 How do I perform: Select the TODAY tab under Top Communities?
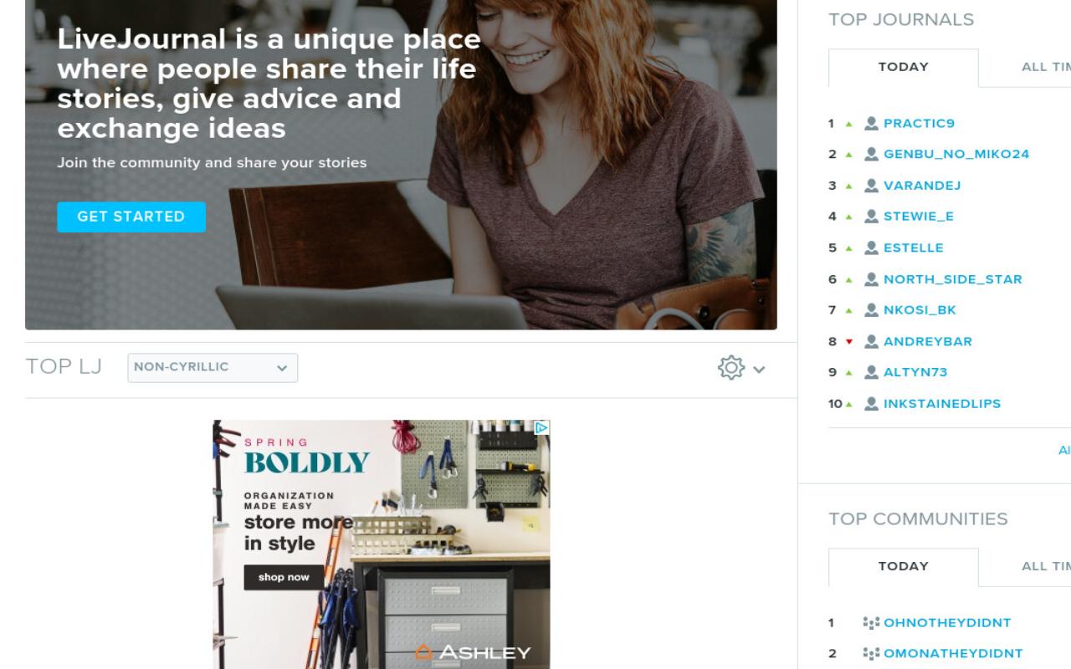(903, 567)
